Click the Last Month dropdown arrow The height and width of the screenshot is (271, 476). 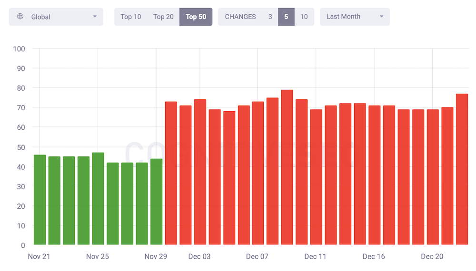tap(381, 17)
